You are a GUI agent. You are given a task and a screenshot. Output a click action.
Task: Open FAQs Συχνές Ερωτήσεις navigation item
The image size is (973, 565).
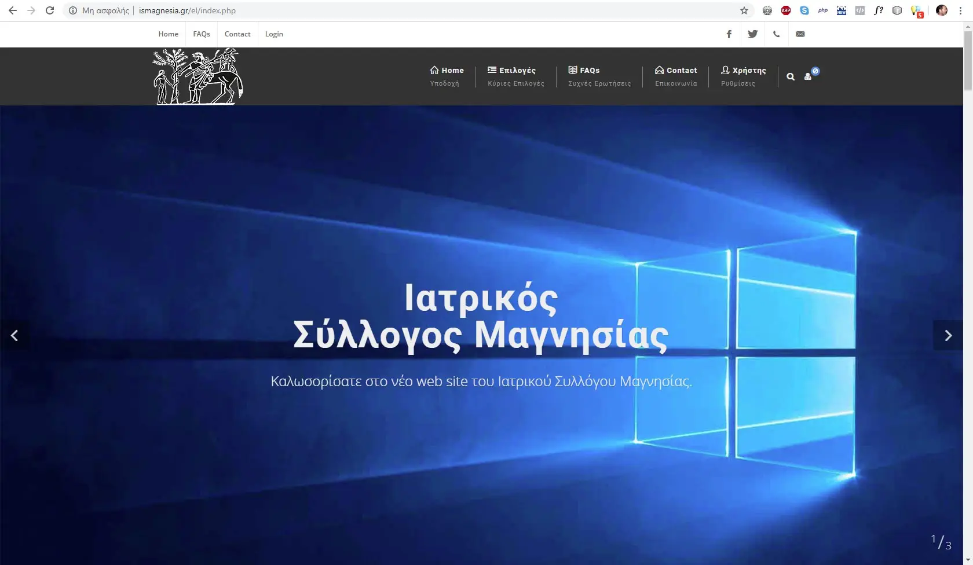599,76
